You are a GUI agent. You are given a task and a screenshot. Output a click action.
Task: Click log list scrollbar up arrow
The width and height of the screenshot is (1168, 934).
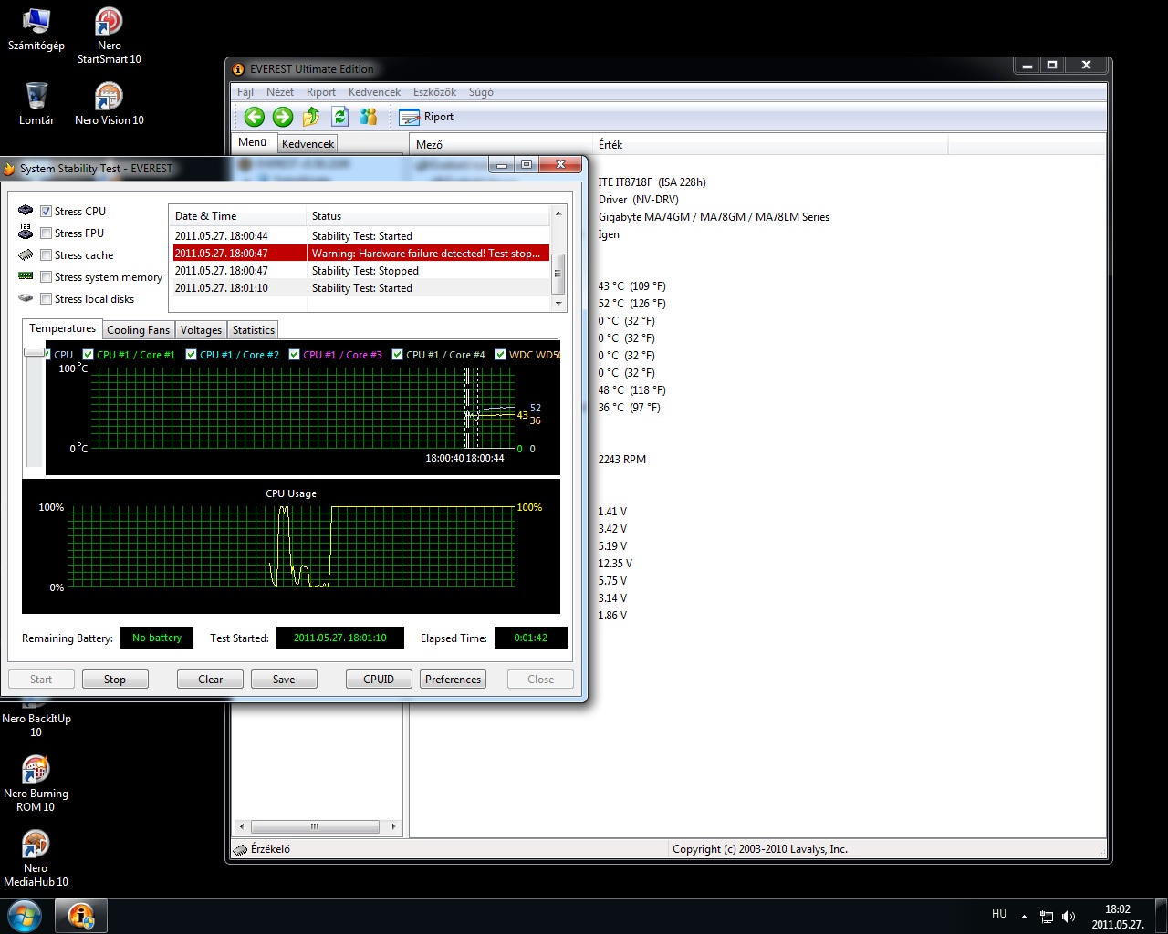[558, 214]
